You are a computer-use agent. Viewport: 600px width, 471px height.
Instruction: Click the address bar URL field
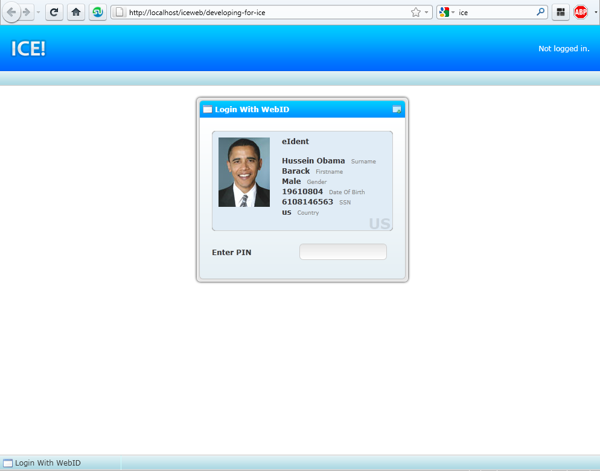point(266,12)
